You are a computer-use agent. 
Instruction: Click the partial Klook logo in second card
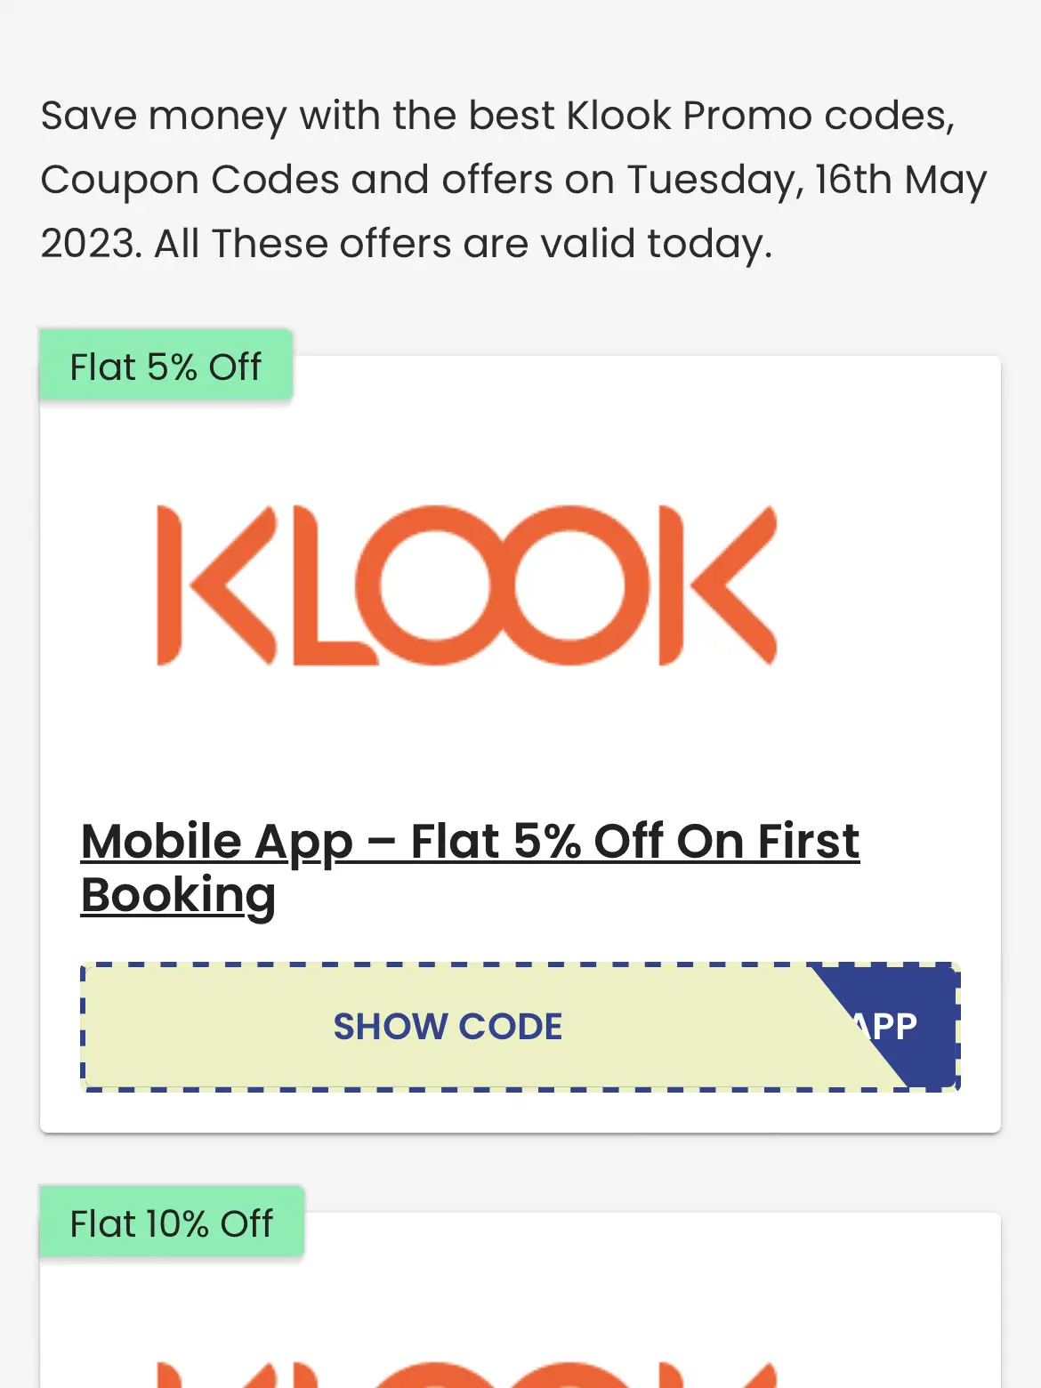coord(466,1373)
